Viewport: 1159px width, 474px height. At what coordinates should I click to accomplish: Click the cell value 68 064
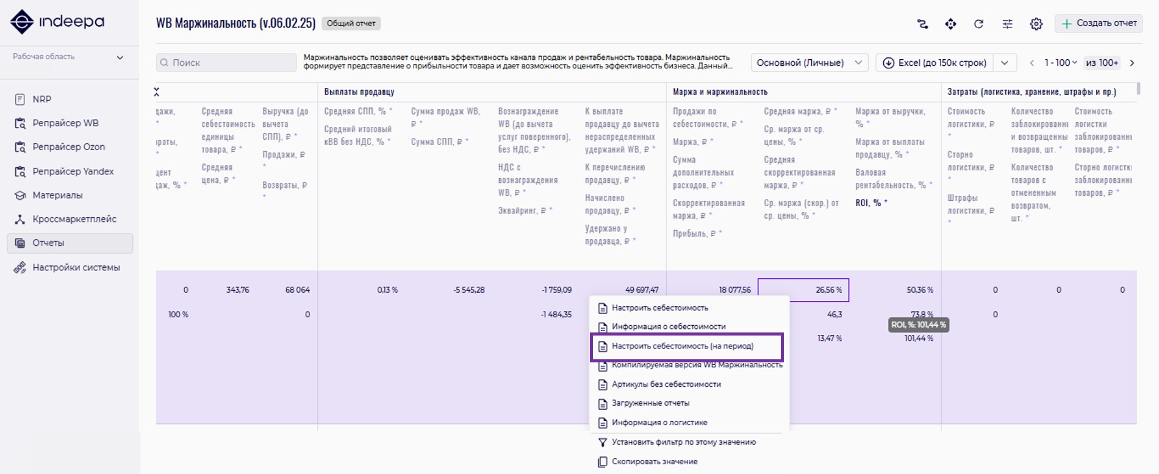(298, 290)
